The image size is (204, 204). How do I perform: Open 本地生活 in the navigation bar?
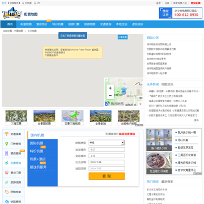(122, 24)
